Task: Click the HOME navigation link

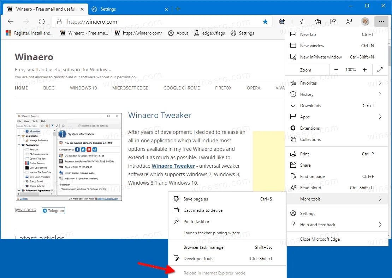Action: click(21, 88)
